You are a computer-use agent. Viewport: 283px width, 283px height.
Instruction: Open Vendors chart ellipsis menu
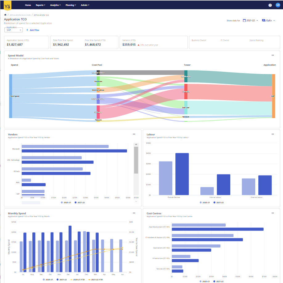coord(134,134)
